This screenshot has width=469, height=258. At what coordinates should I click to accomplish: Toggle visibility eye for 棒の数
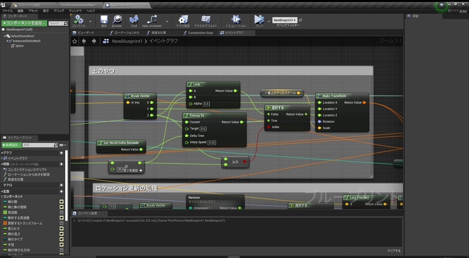pos(61,202)
